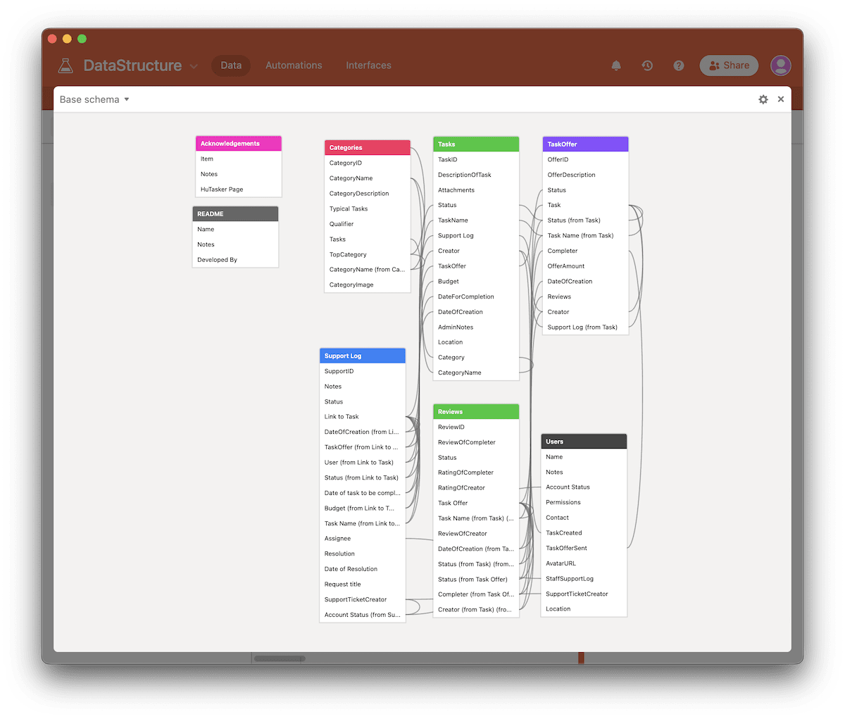The width and height of the screenshot is (845, 719).
Task: Expand the DataStructure base name menu
Action: point(194,65)
